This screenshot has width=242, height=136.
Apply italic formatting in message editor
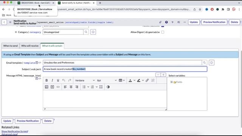(52, 80)
